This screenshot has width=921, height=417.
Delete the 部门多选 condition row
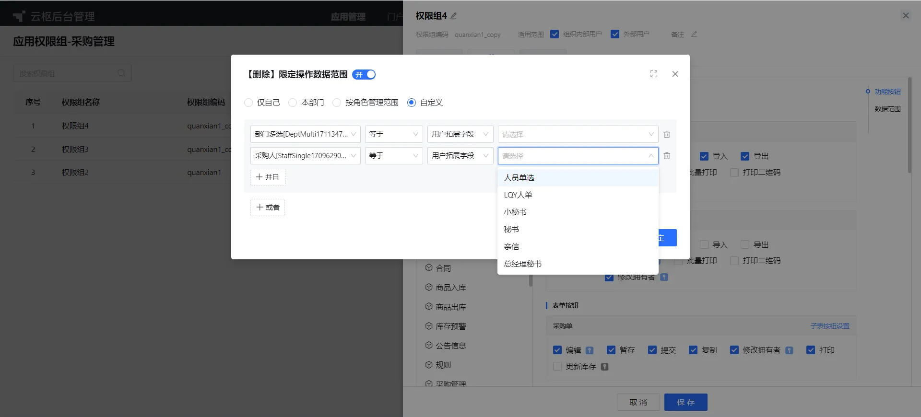(x=667, y=134)
